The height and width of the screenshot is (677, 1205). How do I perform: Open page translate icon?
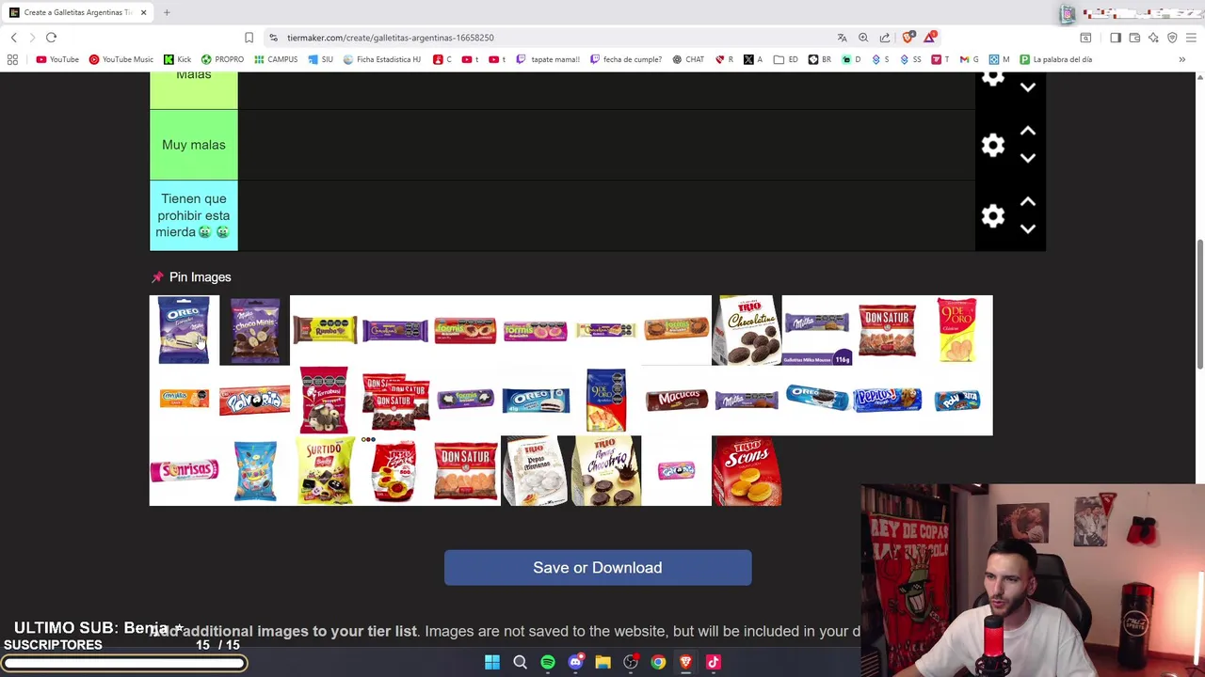coord(842,38)
